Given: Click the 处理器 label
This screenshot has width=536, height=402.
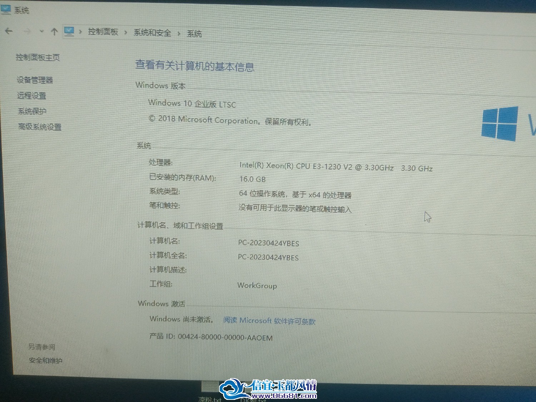Looking at the screenshot, I should [x=161, y=163].
